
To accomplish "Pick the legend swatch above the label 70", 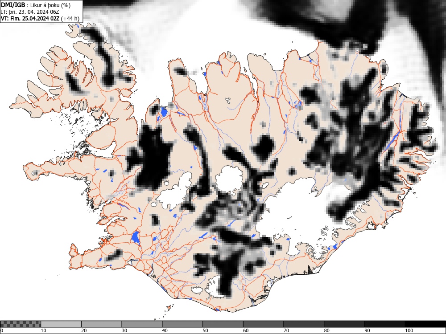I will point(303,324).
